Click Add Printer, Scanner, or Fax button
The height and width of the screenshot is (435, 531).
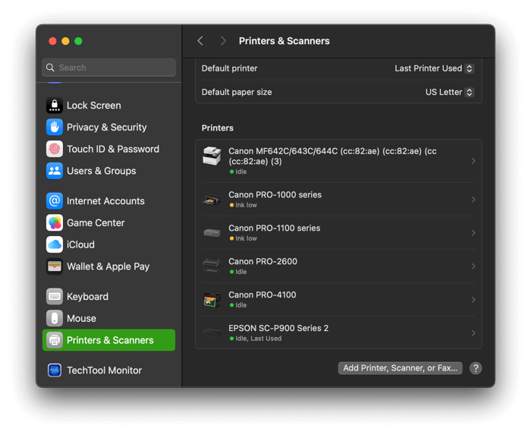coord(400,368)
